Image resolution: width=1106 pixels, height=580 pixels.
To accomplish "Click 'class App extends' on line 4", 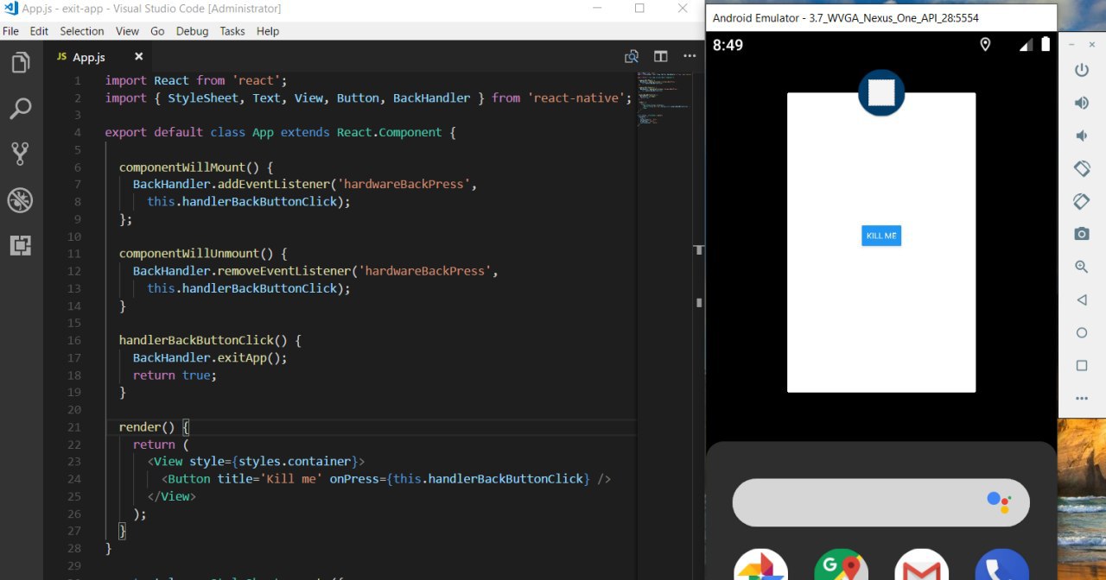I will click(x=270, y=132).
